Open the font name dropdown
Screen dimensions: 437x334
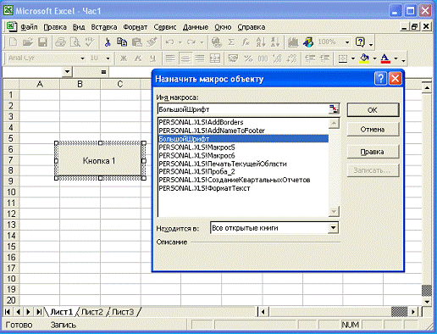point(82,58)
